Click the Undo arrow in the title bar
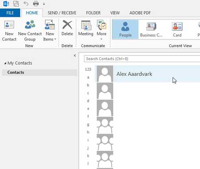The image size is (200, 169). pyautogui.click(x=26, y=4)
